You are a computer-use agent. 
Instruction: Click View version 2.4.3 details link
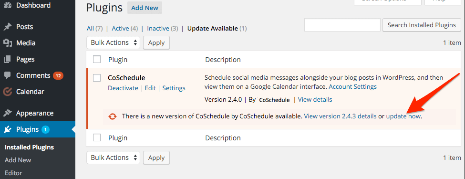pos(341,116)
